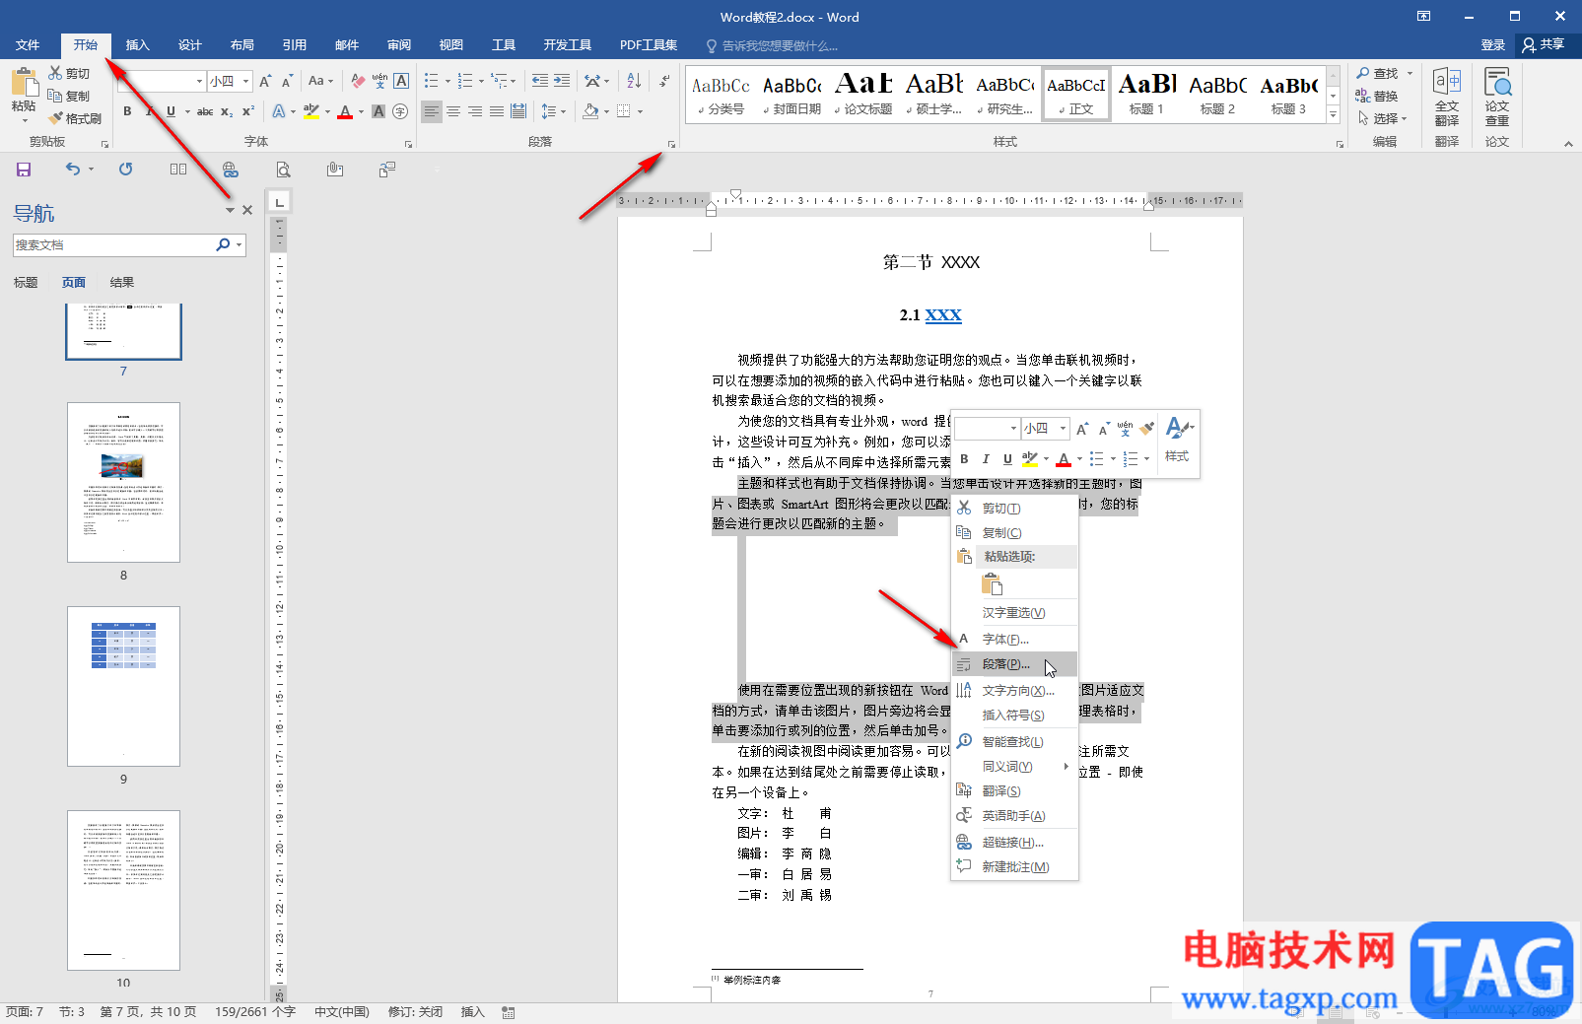The height and width of the screenshot is (1024, 1582).
Task: Click the show/hide paragraph marks icon
Action: (665, 81)
